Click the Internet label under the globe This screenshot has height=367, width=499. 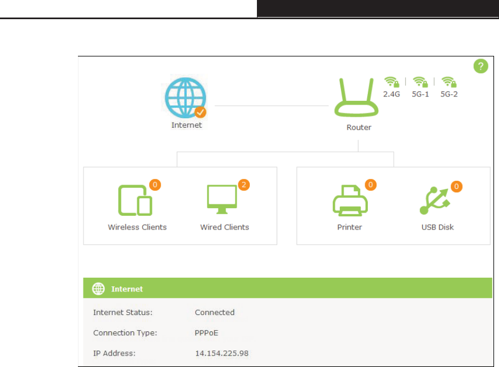coord(187,125)
